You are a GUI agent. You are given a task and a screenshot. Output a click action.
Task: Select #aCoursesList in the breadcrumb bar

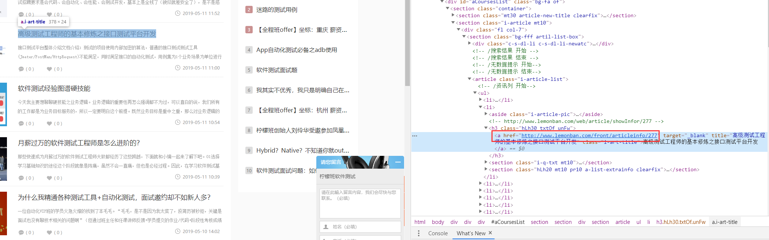tap(508, 222)
